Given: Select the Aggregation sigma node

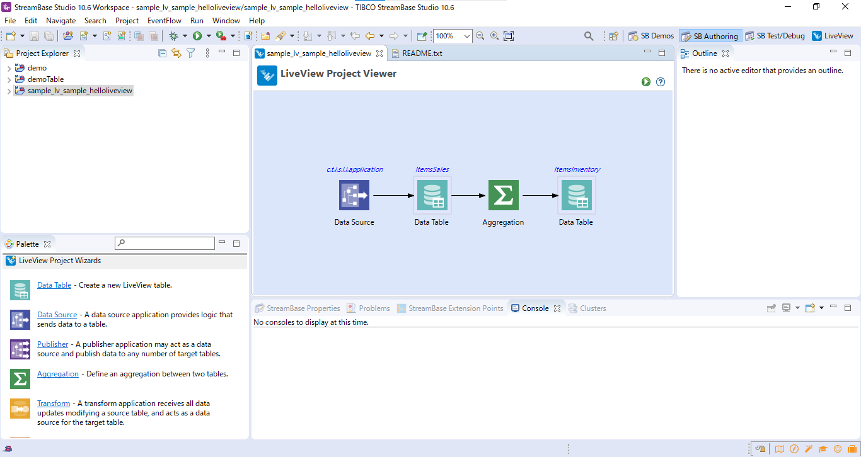Looking at the screenshot, I should point(504,195).
